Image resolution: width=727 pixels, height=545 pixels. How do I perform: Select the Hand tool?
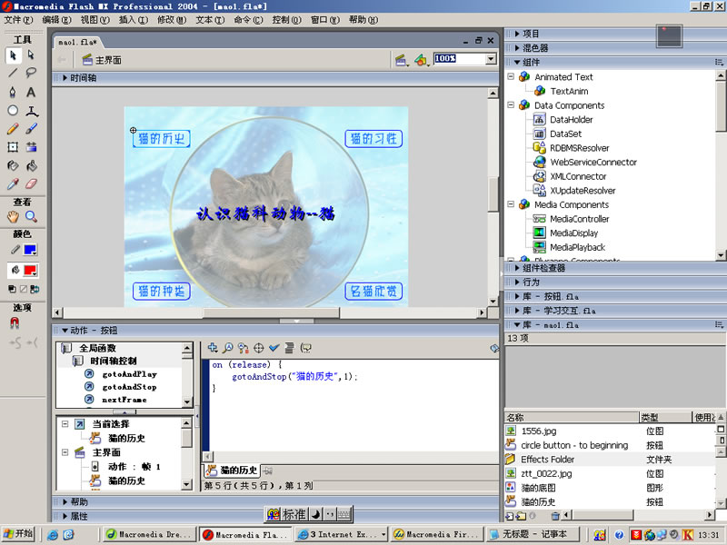pos(13,216)
